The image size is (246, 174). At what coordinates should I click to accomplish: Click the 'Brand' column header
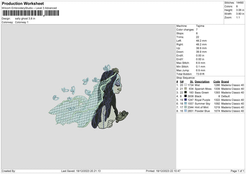tap(225, 82)
